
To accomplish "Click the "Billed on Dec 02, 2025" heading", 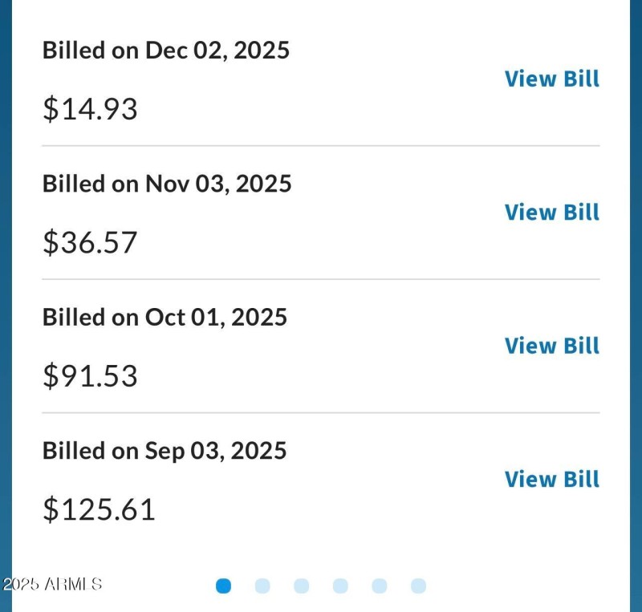I will coord(165,51).
